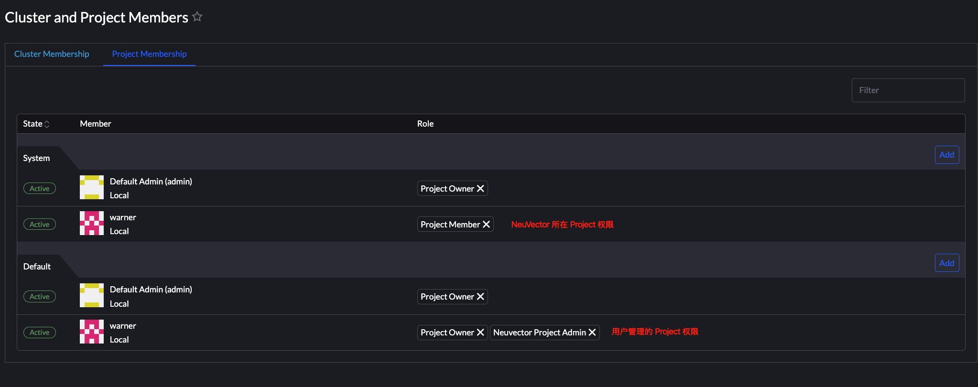Click warner's pink avatar in Default project
This screenshot has width=978, height=387.
tap(92, 332)
